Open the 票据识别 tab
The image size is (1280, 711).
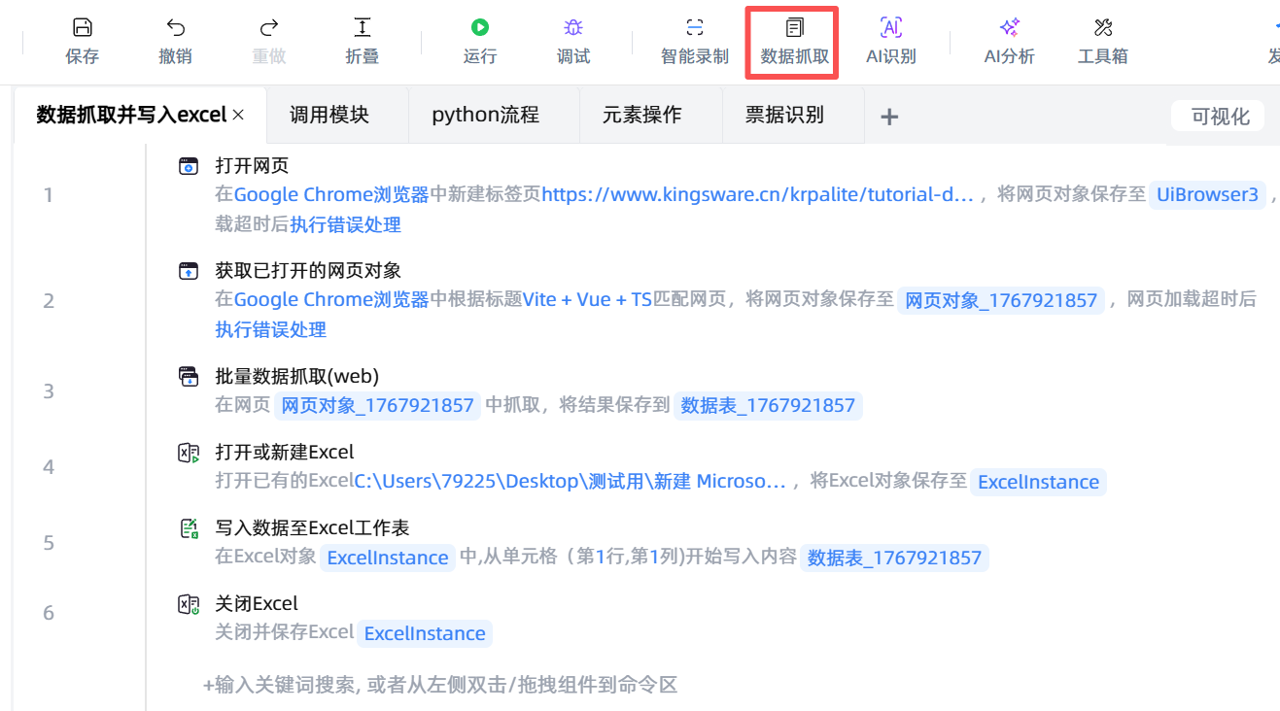[784, 115]
